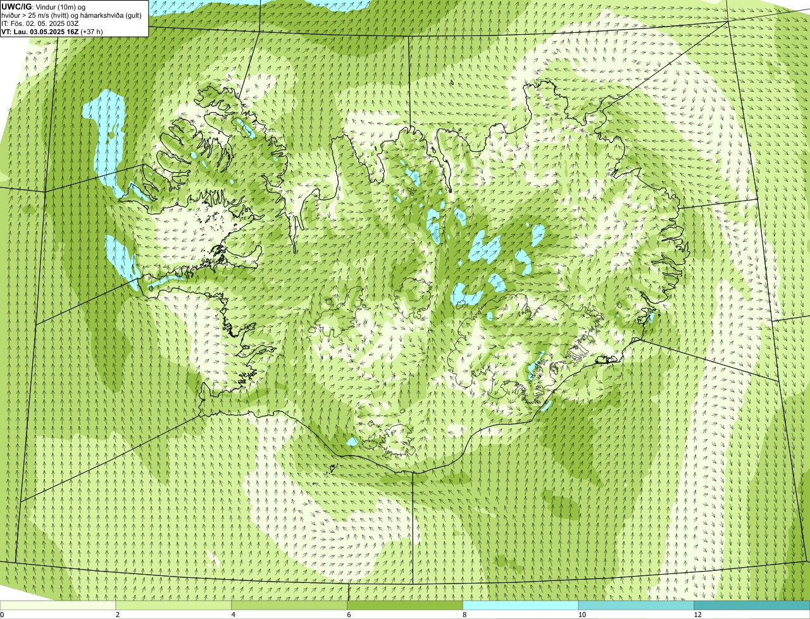The width and height of the screenshot is (810, 619).
Task: Click the medium green 4–6 color bar segment
Action: (290, 605)
